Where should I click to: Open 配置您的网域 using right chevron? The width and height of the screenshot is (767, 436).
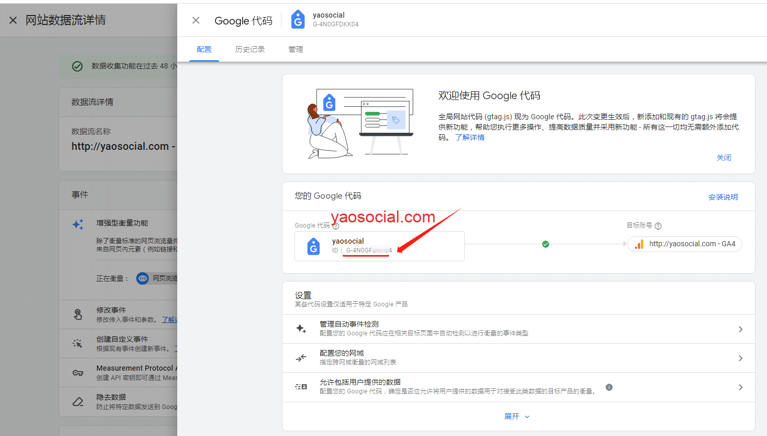point(741,358)
